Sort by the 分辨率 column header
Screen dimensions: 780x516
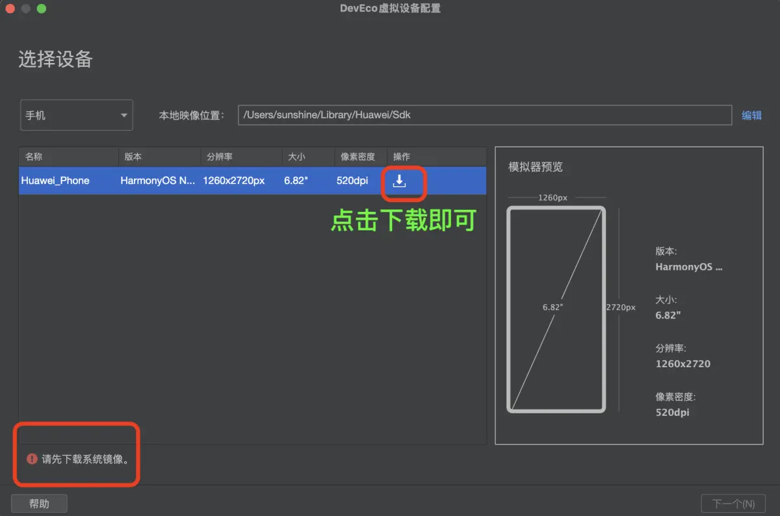241,157
